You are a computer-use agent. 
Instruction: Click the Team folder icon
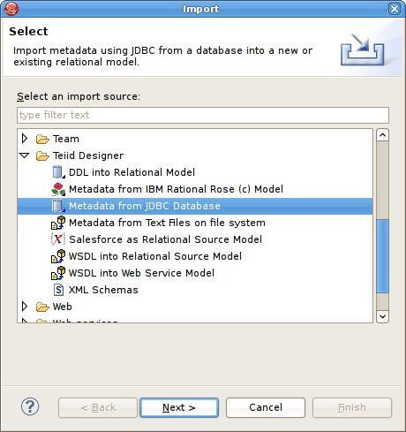(42, 139)
